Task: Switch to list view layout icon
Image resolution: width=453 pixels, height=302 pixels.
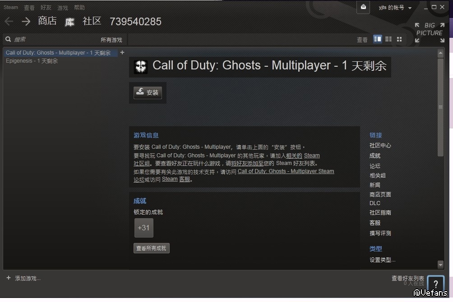Action: 388,39
